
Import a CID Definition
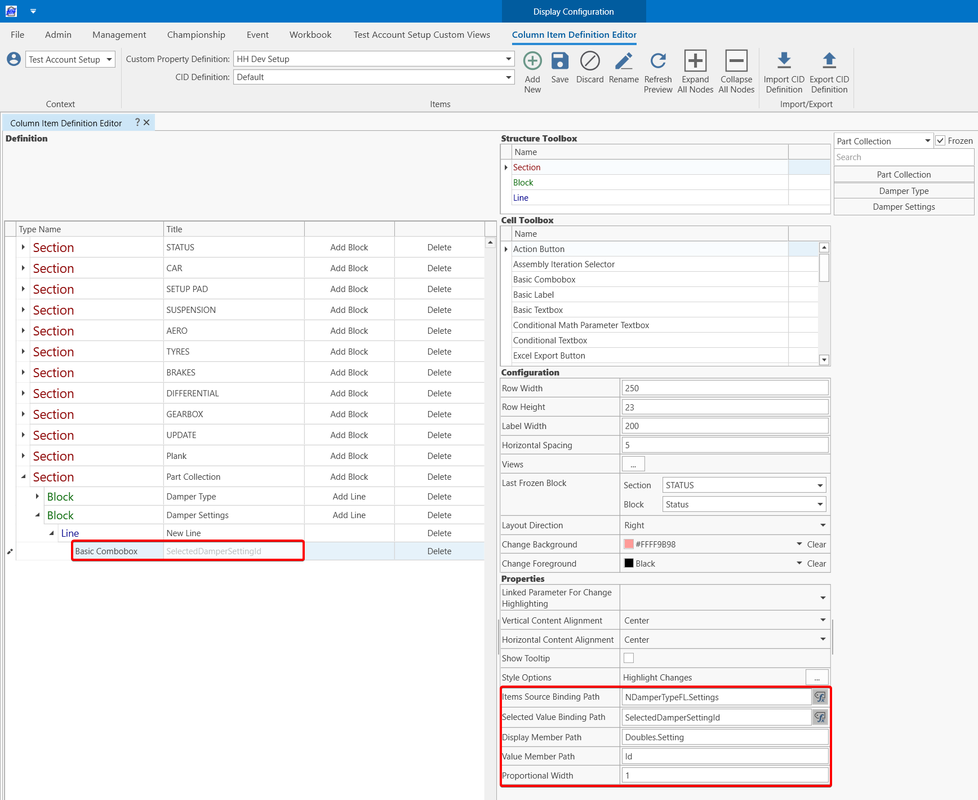[784, 61]
